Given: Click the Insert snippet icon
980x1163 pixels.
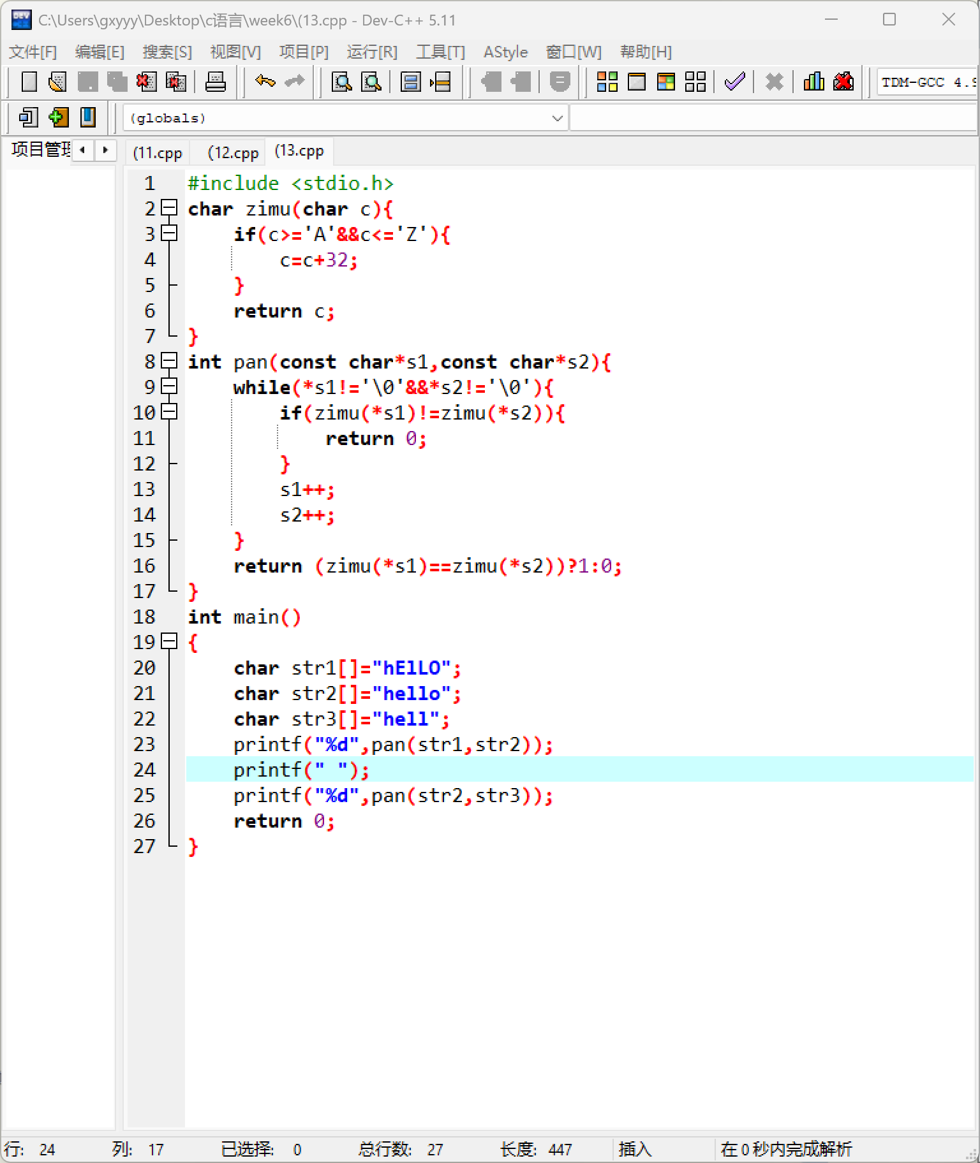Looking at the screenshot, I should click(29, 117).
